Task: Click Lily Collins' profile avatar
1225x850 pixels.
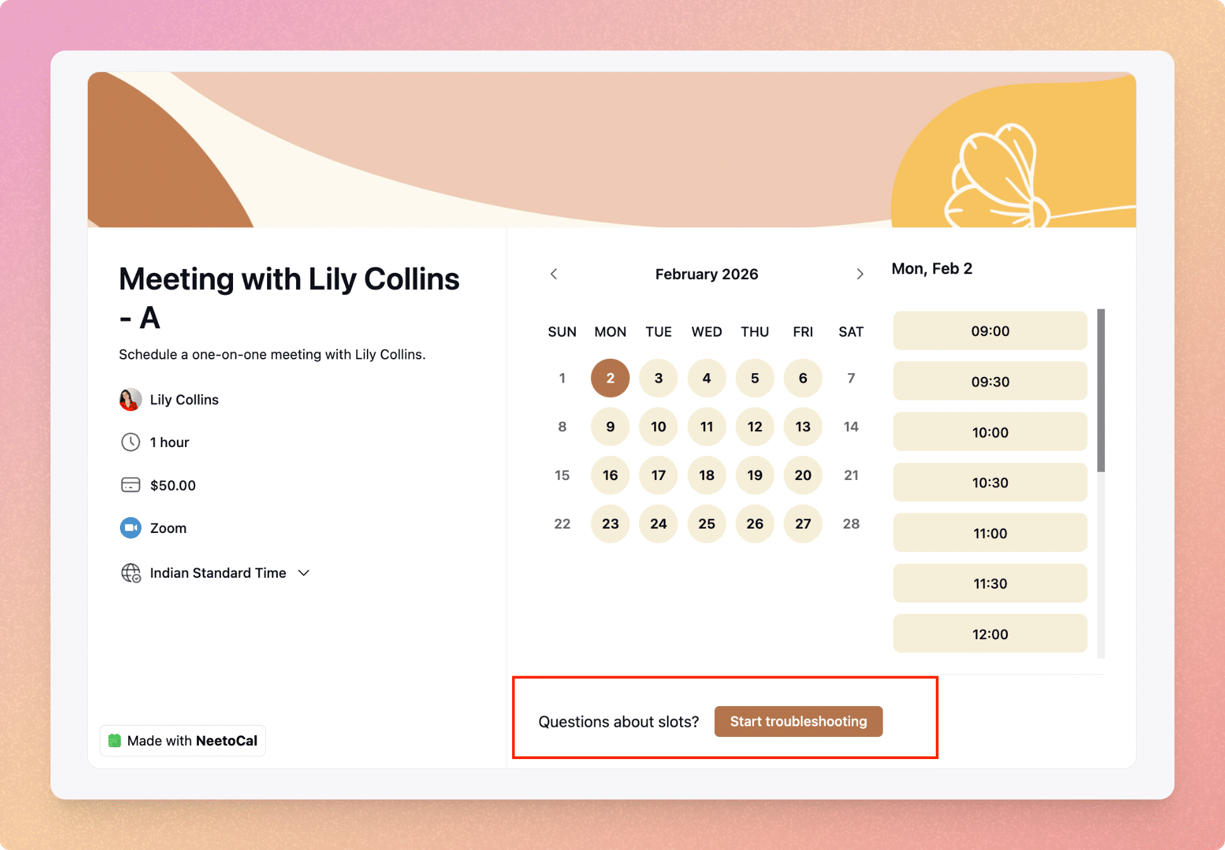Action: [x=130, y=400]
